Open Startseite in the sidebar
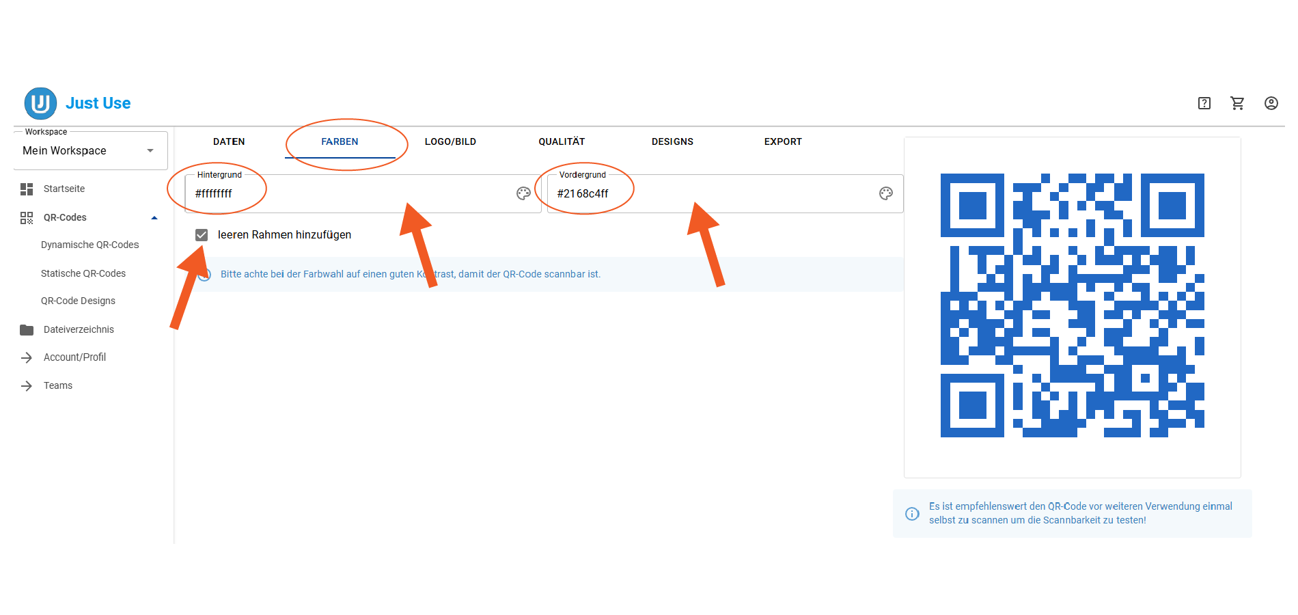 [x=64, y=189]
